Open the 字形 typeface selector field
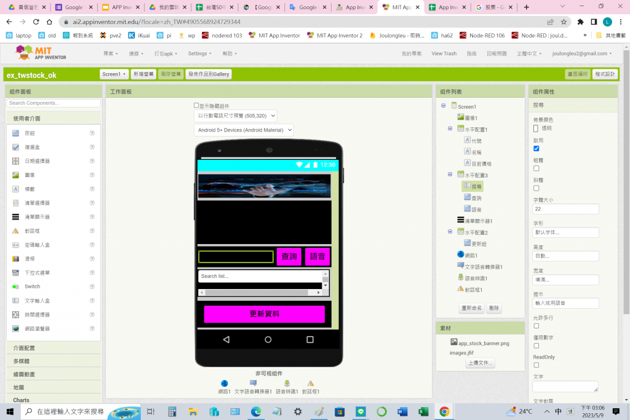 (x=566, y=232)
